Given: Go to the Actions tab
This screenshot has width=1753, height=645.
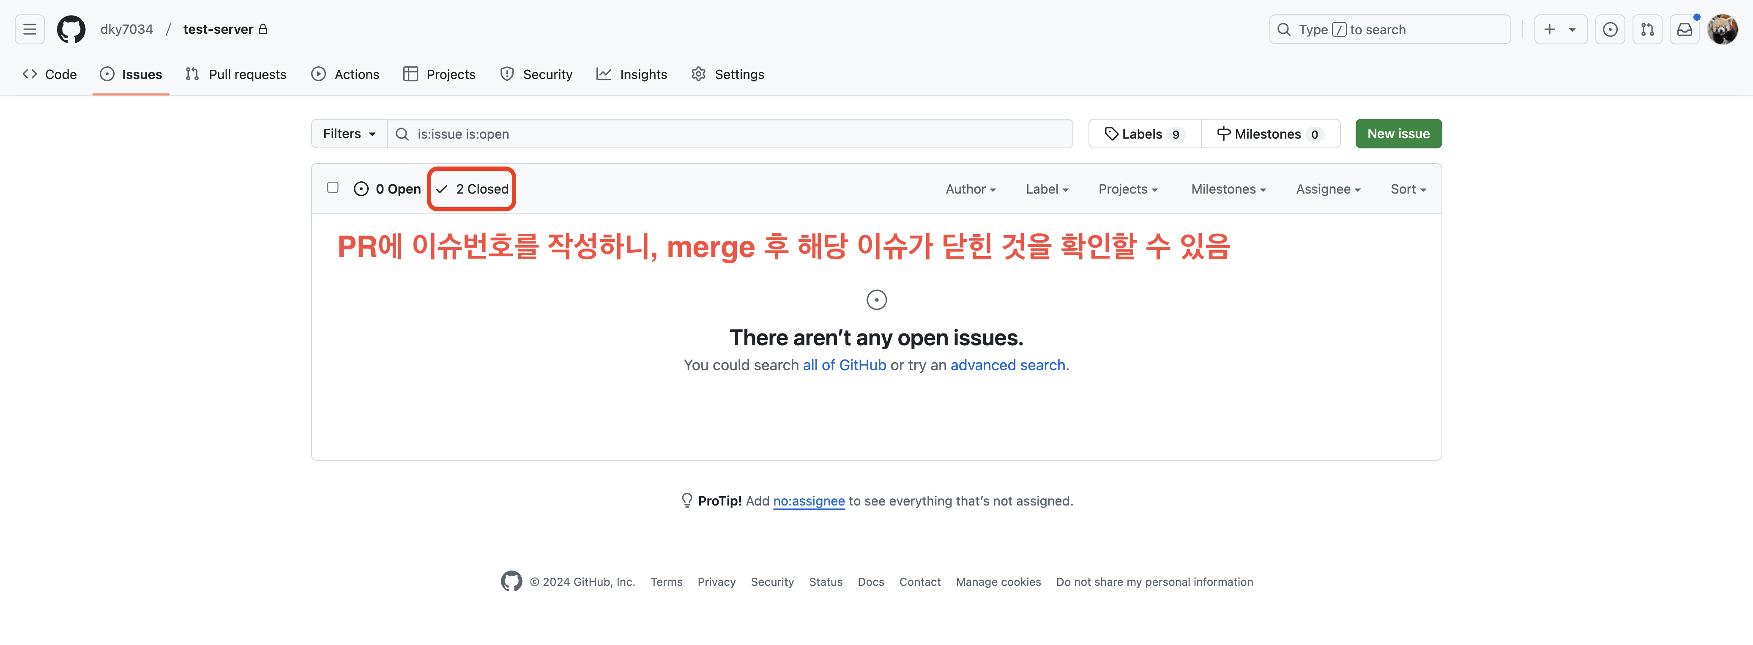Looking at the screenshot, I should (x=345, y=74).
